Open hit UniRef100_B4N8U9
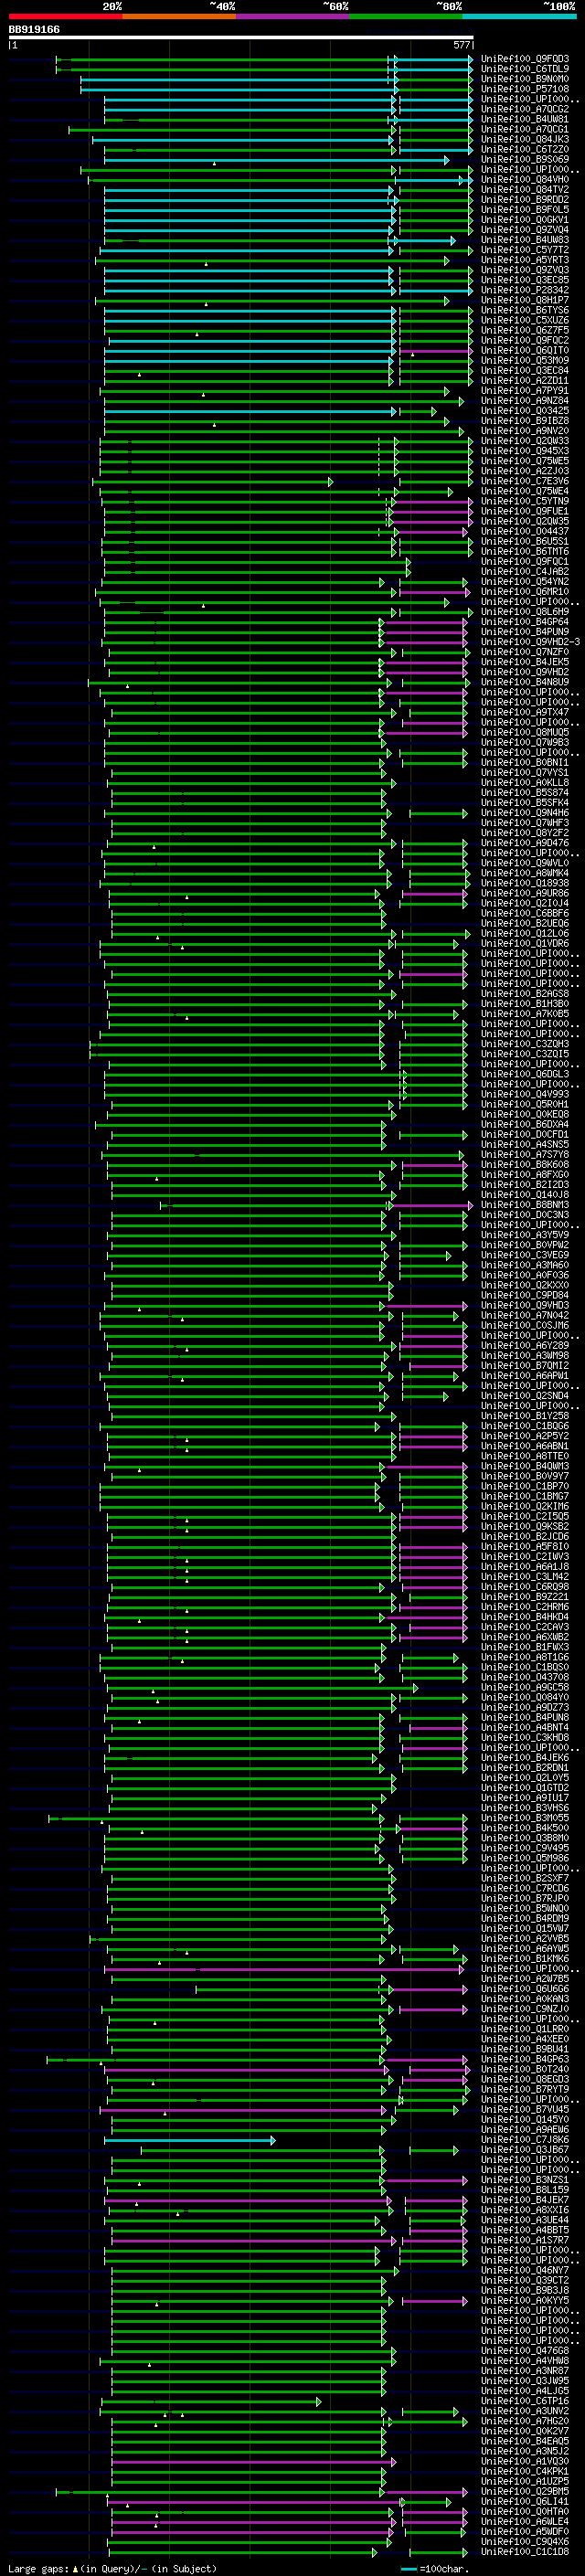This screenshot has height=2576, width=585. pos(525,682)
